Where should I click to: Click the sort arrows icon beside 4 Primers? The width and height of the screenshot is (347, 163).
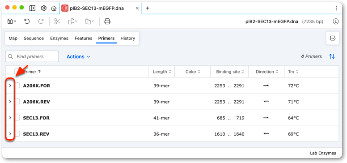[x=332, y=56]
